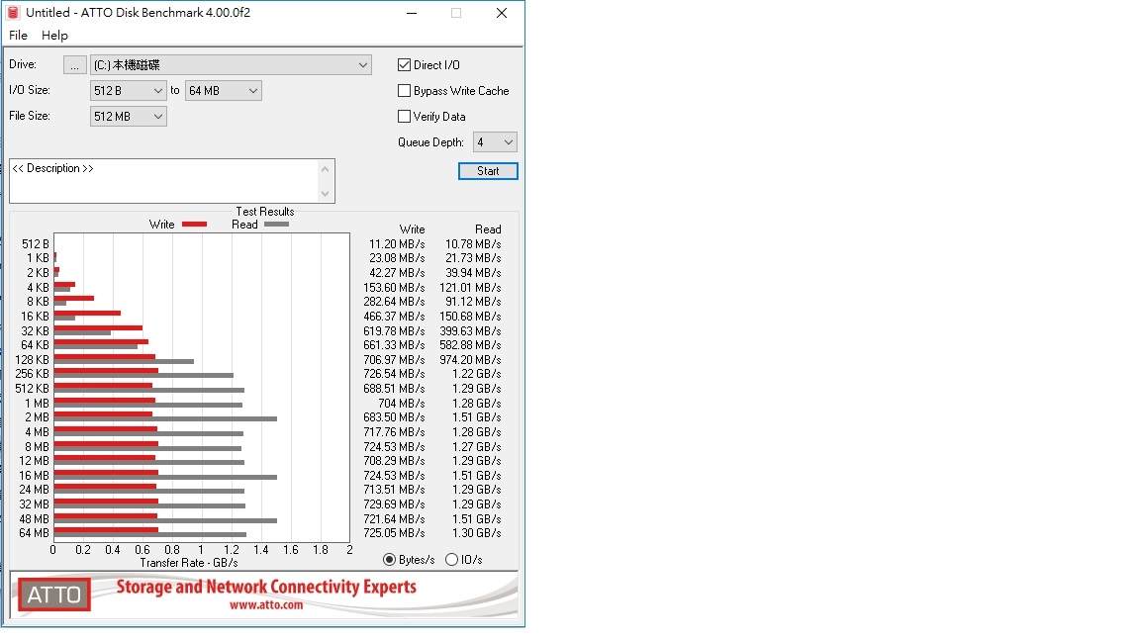Click the Write column header in results
Viewport: 1140px width, 641px height.
click(413, 229)
